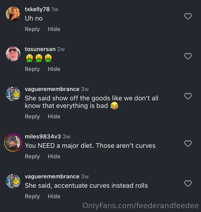View miles9834v3's story ring avatar
This screenshot has height=212, width=201.
(13, 143)
